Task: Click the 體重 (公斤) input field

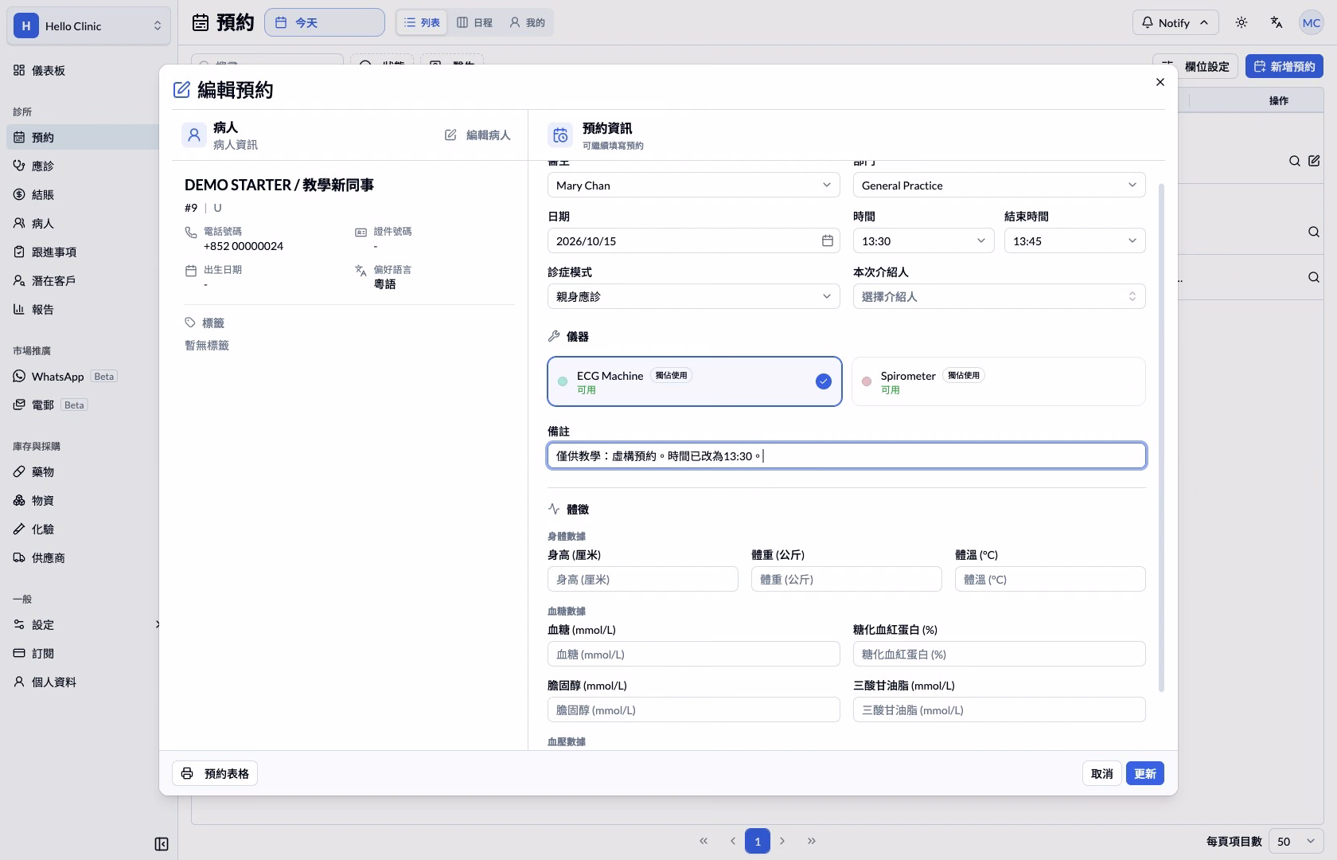Action: coord(846,579)
